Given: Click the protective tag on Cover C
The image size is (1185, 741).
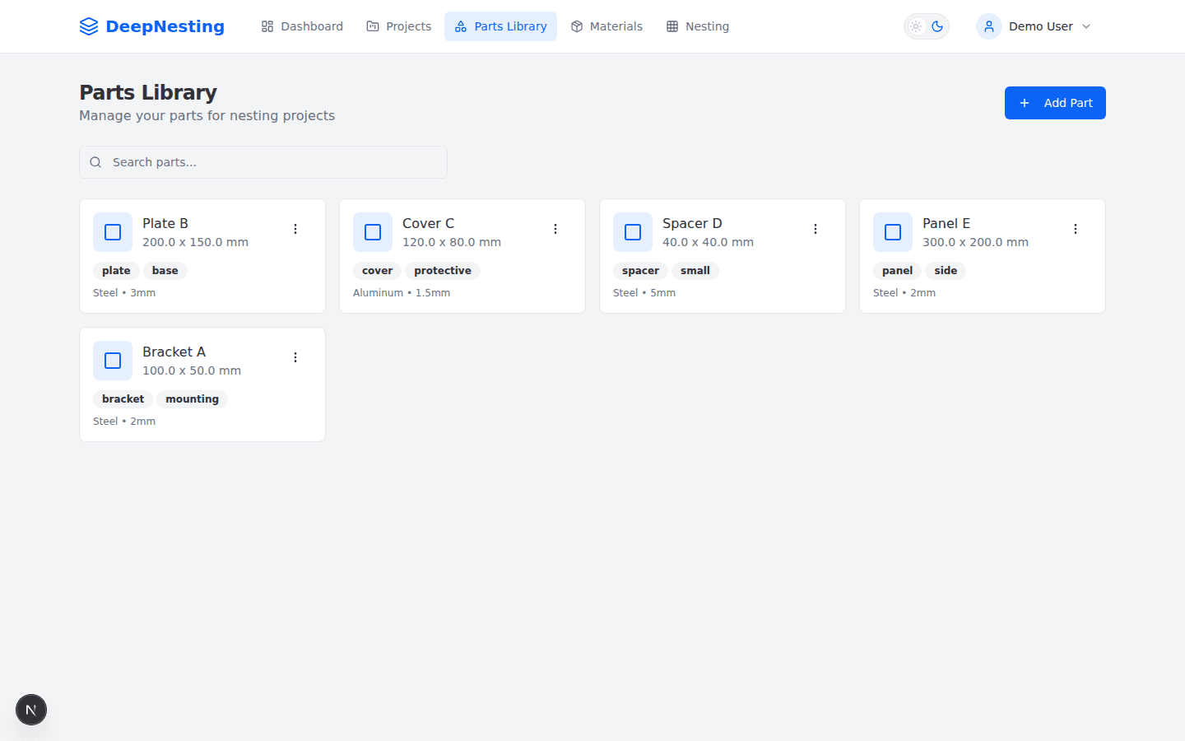Looking at the screenshot, I should tap(442, 271).
